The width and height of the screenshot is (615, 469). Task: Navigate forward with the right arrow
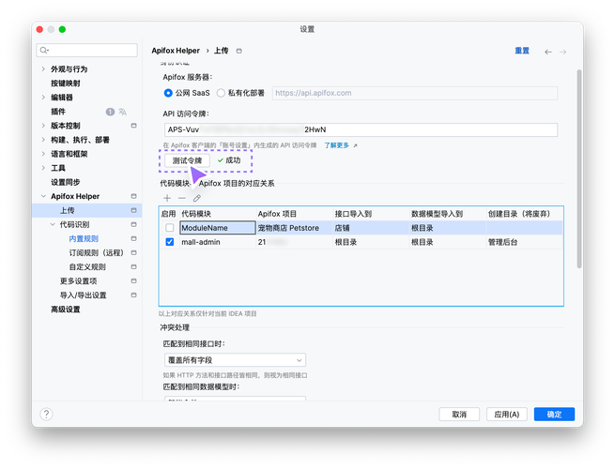click(562, 52)
